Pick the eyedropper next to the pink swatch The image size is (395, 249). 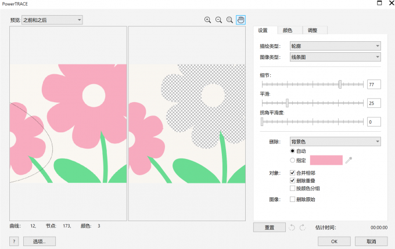coord(349,160)
